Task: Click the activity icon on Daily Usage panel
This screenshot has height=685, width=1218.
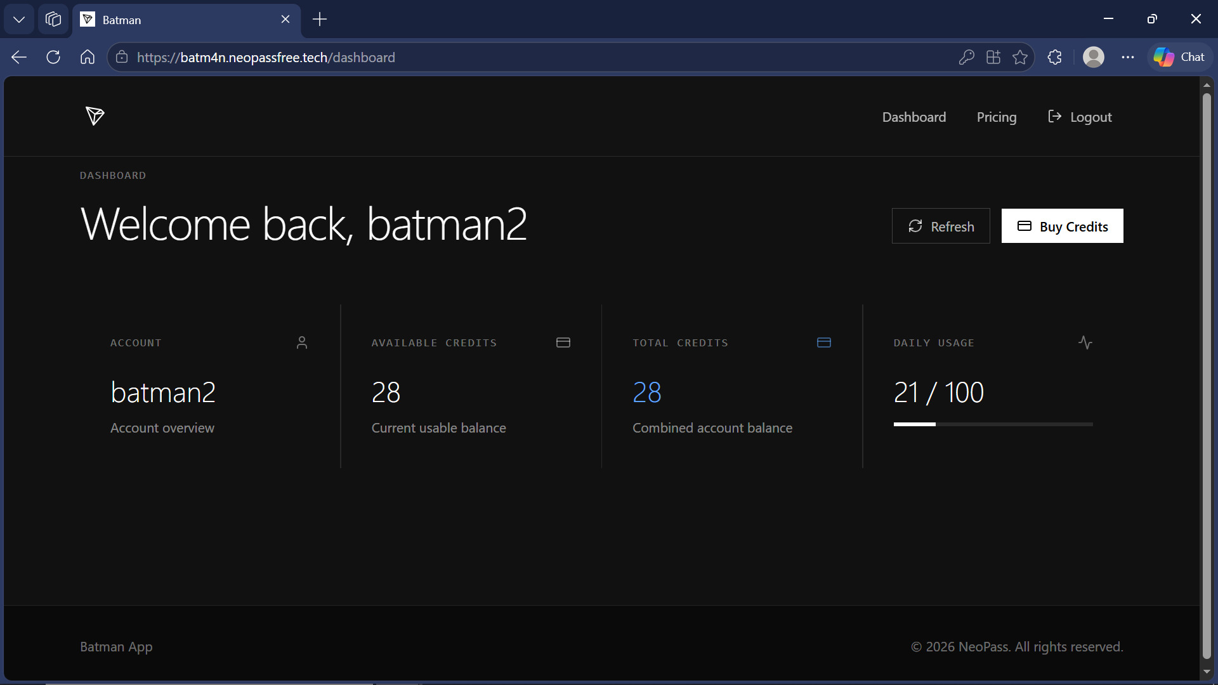Action: pyautogui.click(x=1085, y=342)
